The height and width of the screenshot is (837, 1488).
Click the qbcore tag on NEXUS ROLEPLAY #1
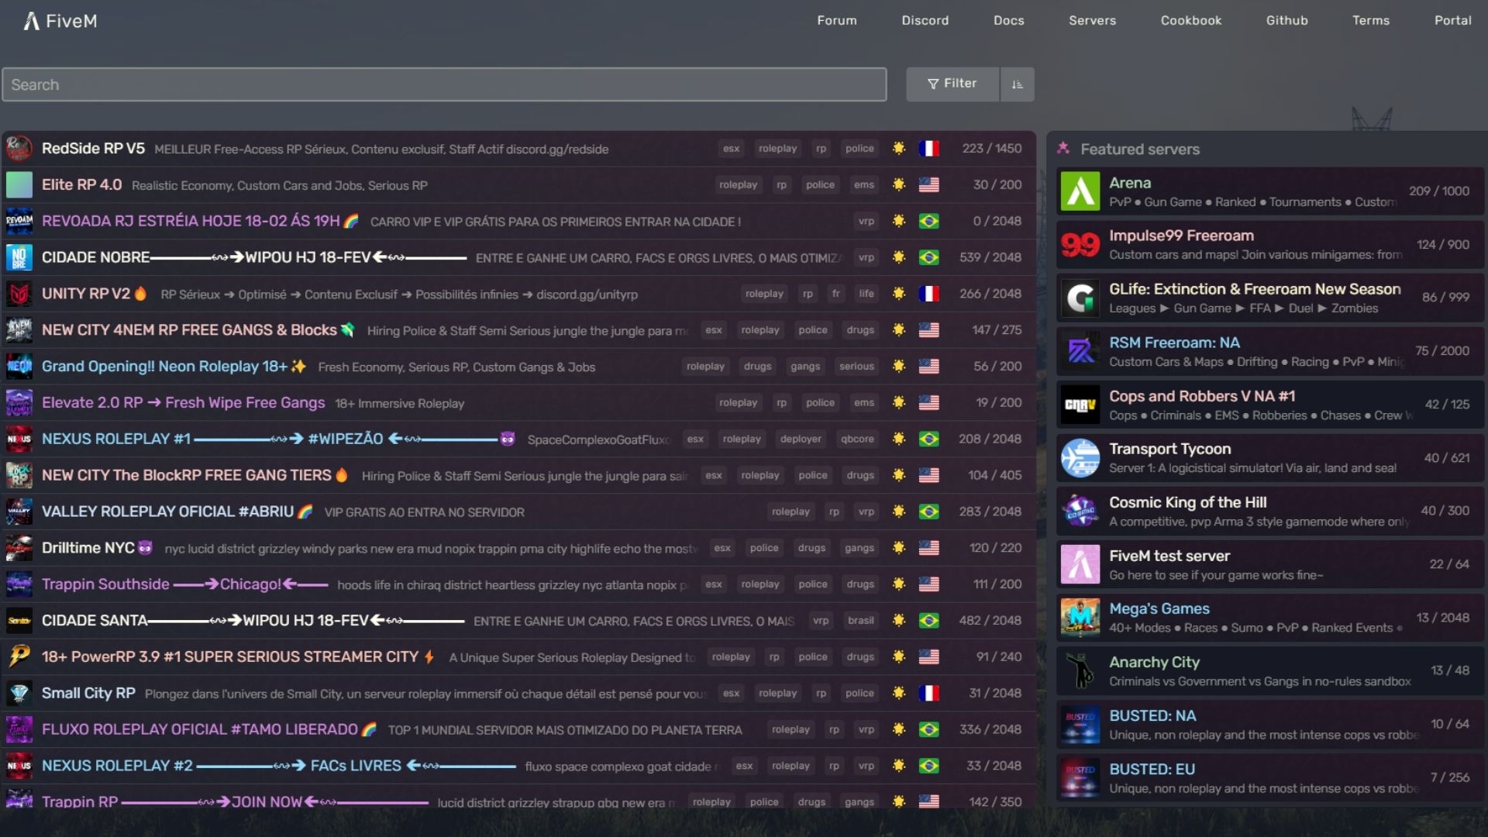pyautogui.click(x=857, y=439)
